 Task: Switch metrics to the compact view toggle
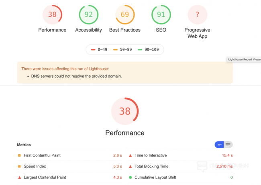pos(219,145)
